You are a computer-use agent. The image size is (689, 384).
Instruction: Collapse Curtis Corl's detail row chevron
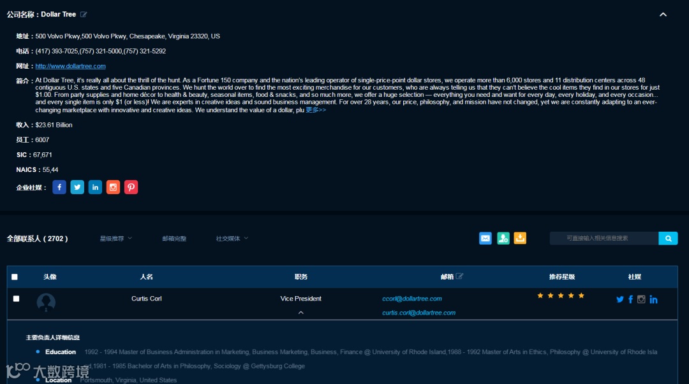301,313
